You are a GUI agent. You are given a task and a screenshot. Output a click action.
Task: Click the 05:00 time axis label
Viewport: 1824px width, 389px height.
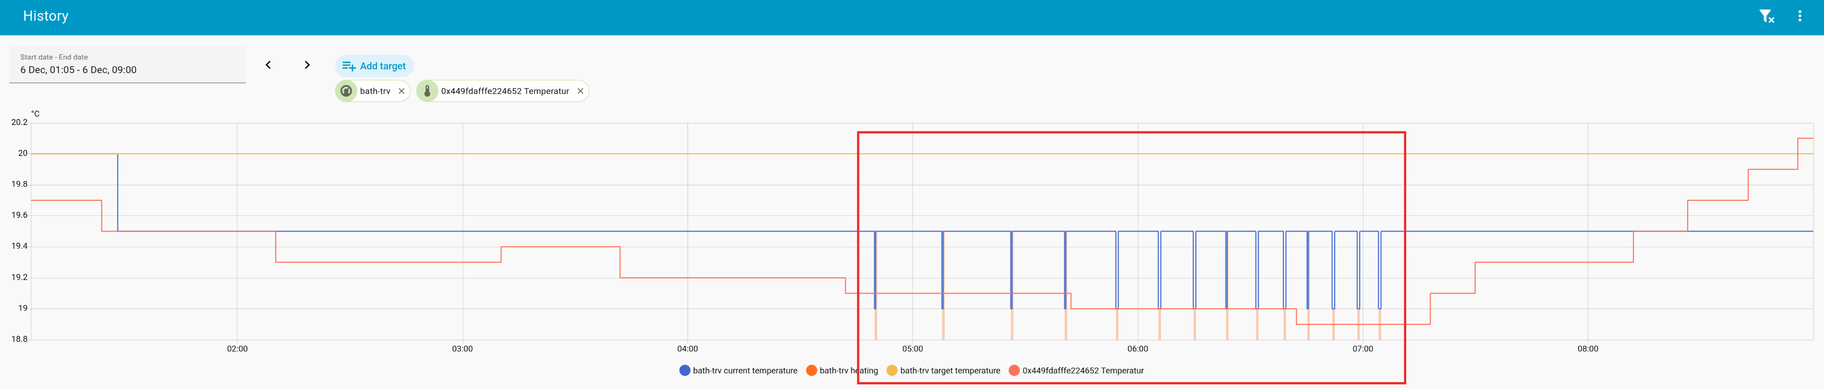click(x=912, y=349)
